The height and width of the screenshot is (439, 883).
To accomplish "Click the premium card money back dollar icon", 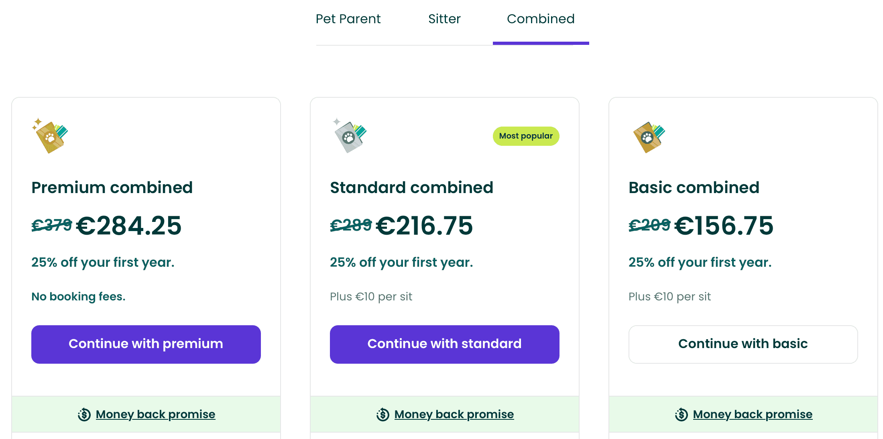I will pos(84,415).
